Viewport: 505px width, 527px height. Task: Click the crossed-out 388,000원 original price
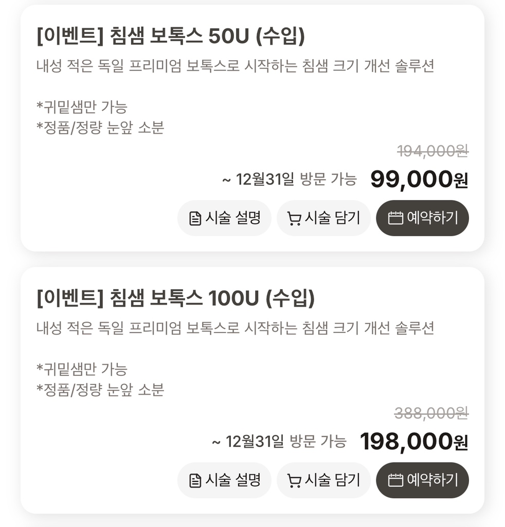click(431, 413)
